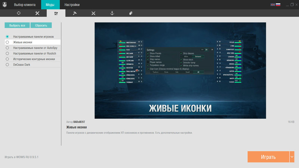Image resolution: width=299 pixels, height=168 pixels.
Task: Minimize the ModStation window
Action: [x=287, y=5]
